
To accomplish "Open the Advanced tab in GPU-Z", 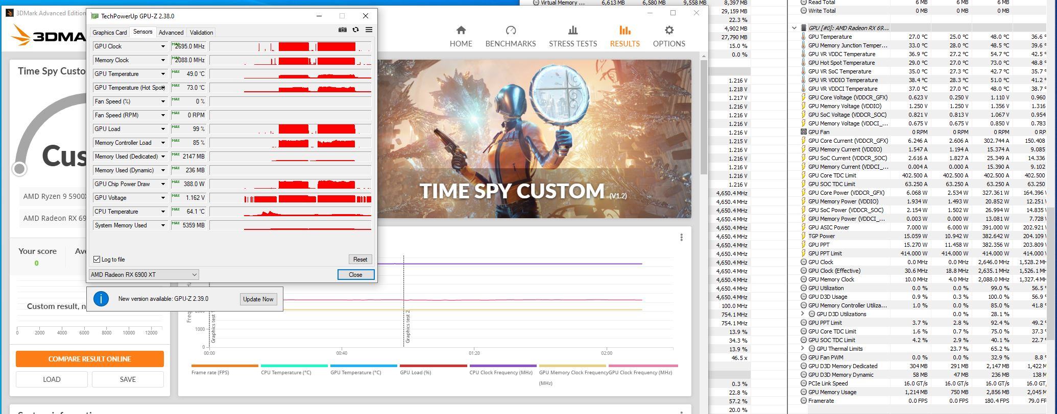I will [x=171, y=33].
